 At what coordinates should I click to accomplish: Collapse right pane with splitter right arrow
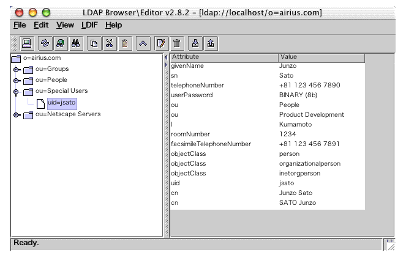coord(166,65)
